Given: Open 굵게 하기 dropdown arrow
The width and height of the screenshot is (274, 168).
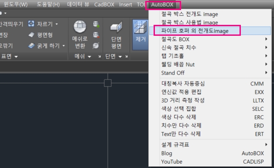Looking at the screenshot, I should pyautogui.click(x=64, y=46).
